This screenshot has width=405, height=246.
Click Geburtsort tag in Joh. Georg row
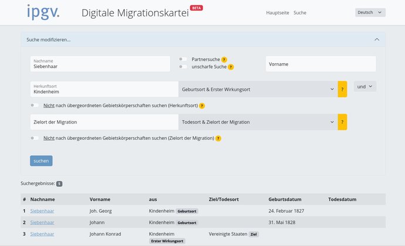coord(187,211)
